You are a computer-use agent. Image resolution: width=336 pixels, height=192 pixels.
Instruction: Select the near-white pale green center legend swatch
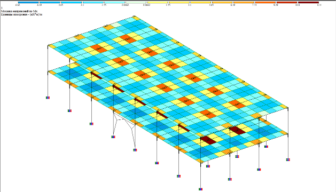(136, 2)
